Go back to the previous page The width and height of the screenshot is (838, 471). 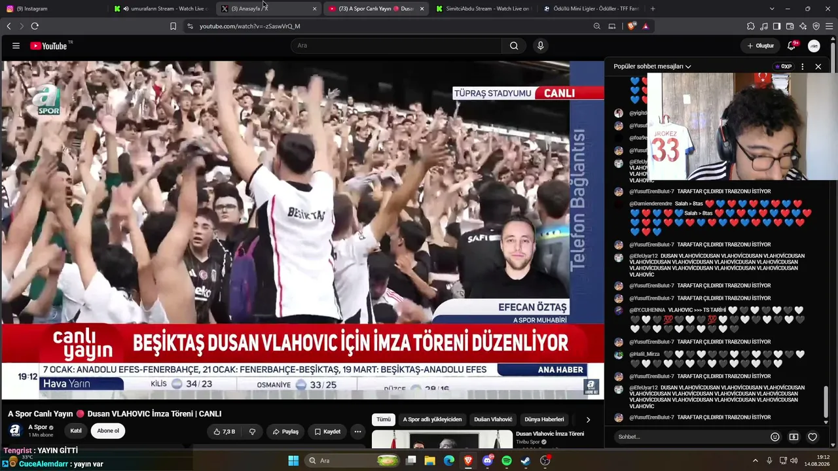(x=9, y=26)
